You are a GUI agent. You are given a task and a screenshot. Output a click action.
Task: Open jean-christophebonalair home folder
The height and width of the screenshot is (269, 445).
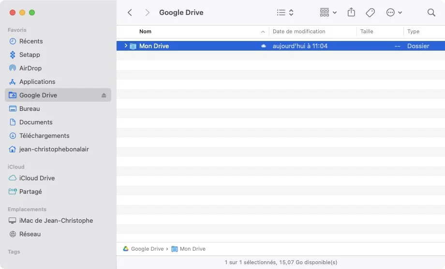tap(58, 149)
